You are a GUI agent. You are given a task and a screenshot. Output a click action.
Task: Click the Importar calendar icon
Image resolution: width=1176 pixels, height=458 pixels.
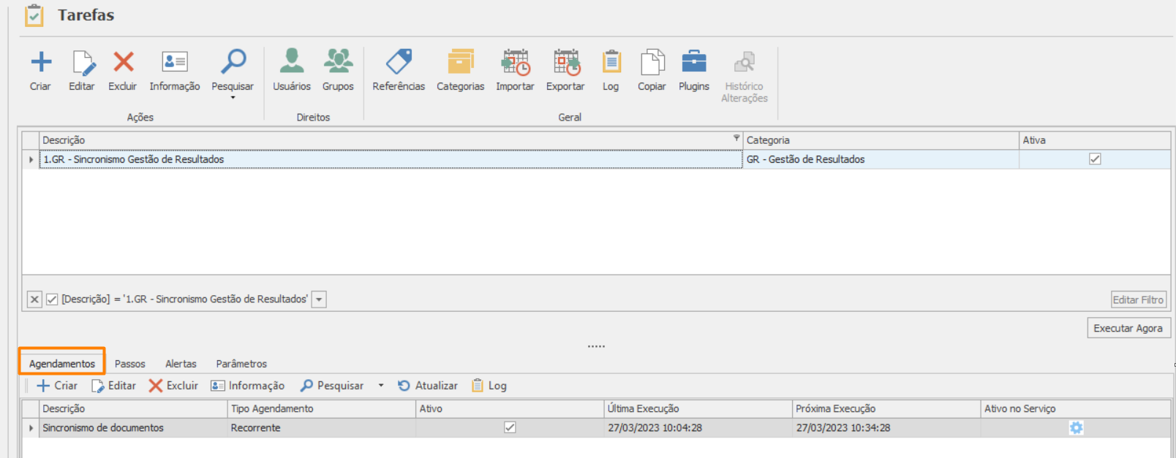pos(516,62)
